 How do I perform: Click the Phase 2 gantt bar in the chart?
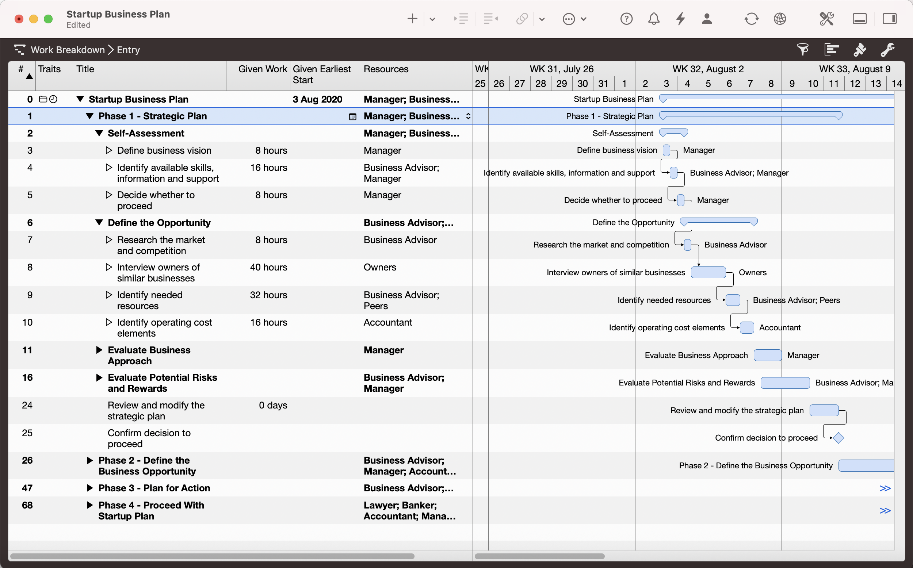click(x=866, y=465)
